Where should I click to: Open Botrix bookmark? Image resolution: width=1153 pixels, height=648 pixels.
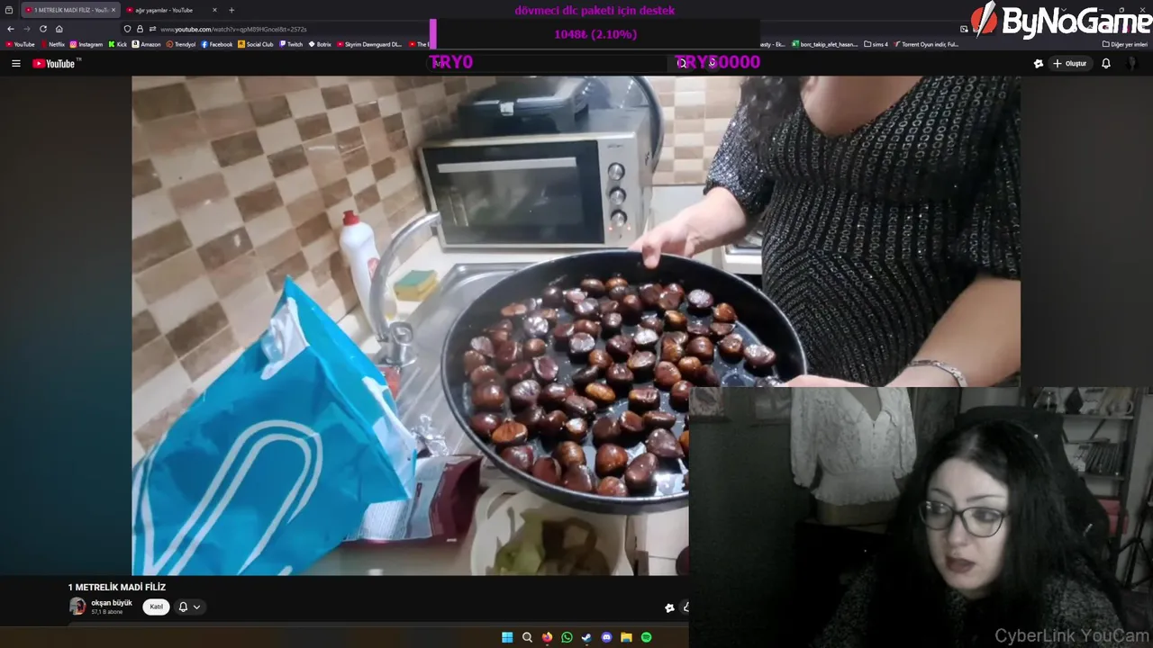click(321, 44)
